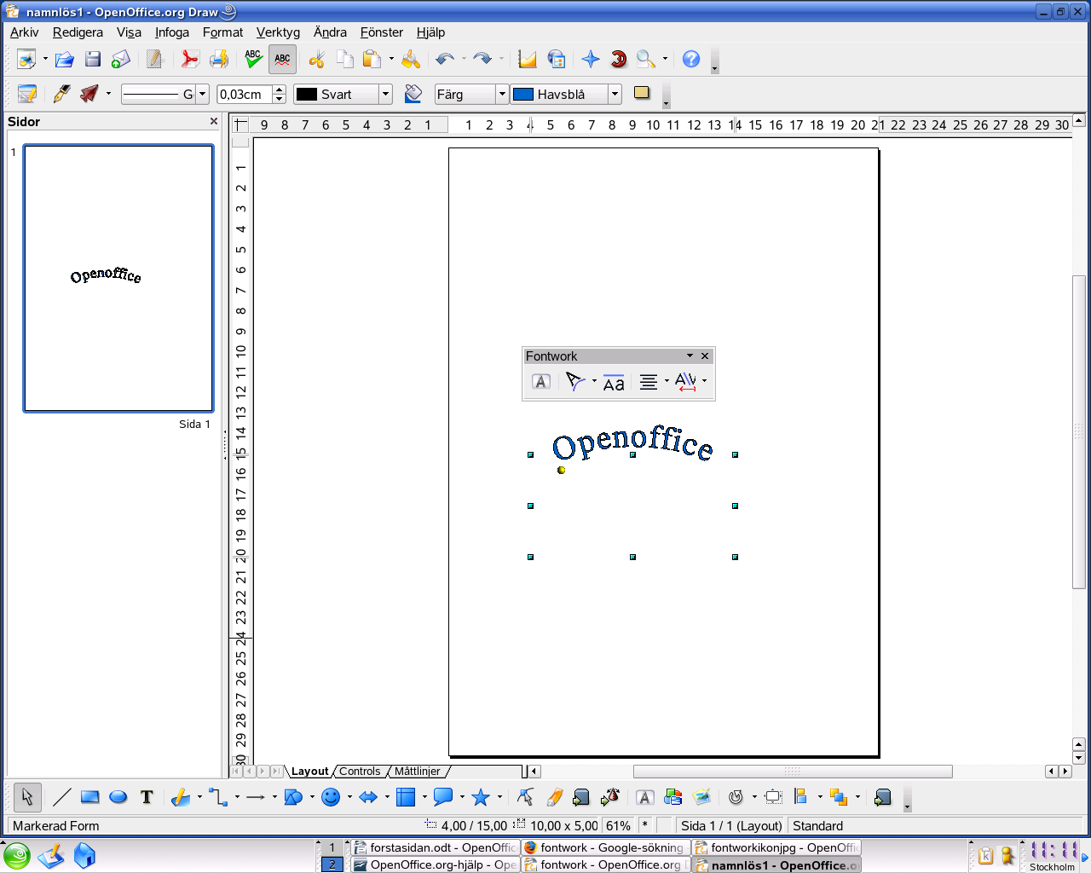Image resolution: width=1091 pixels, height=873 pixels.
Task: Click the export as PDF icon
Action: (189, 59)
